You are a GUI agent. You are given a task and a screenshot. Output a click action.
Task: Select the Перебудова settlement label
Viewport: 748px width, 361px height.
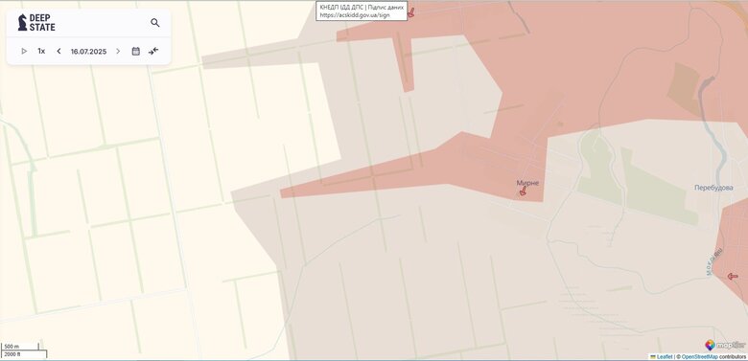click(x=713, y=188)
